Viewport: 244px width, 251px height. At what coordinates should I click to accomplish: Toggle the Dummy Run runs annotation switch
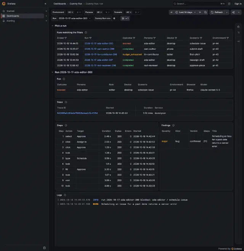(x=116, y=18)
